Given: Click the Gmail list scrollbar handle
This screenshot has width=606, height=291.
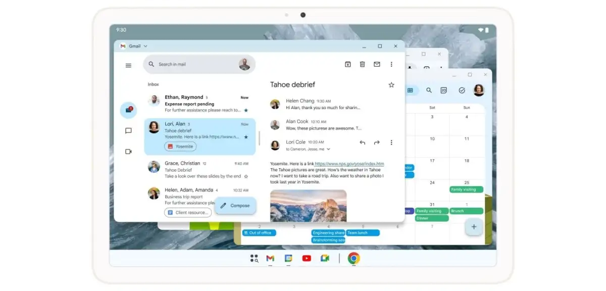Looking at the screenshot, I should [x=260, y=138].
